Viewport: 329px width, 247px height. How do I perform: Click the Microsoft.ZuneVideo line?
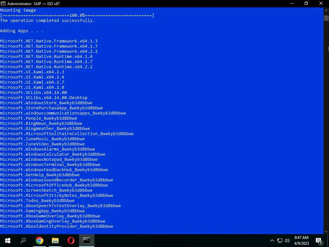42,144
